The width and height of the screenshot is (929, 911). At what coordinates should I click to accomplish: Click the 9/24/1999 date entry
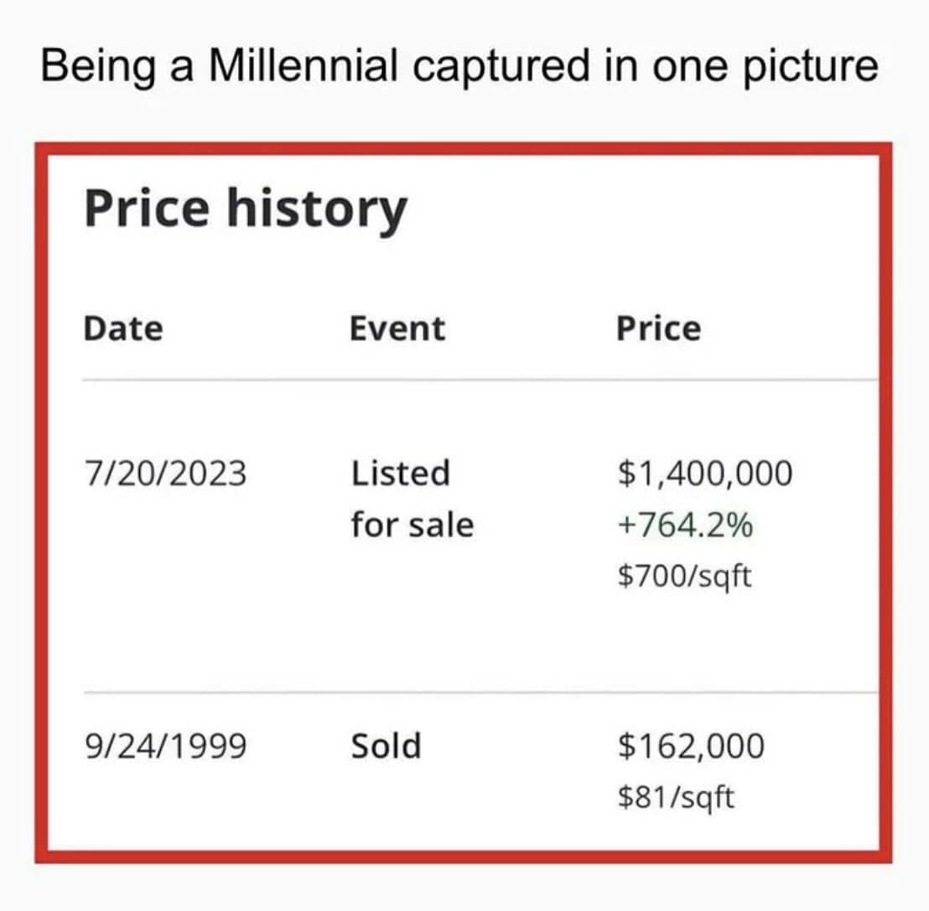pos(165,745)
